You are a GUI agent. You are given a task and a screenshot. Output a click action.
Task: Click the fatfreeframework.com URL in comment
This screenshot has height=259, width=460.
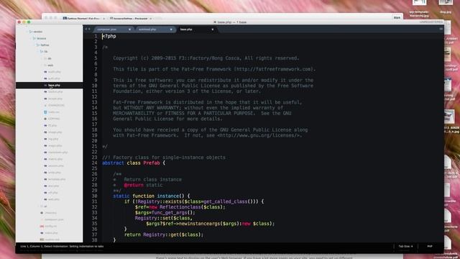click(x=273, y=69)
